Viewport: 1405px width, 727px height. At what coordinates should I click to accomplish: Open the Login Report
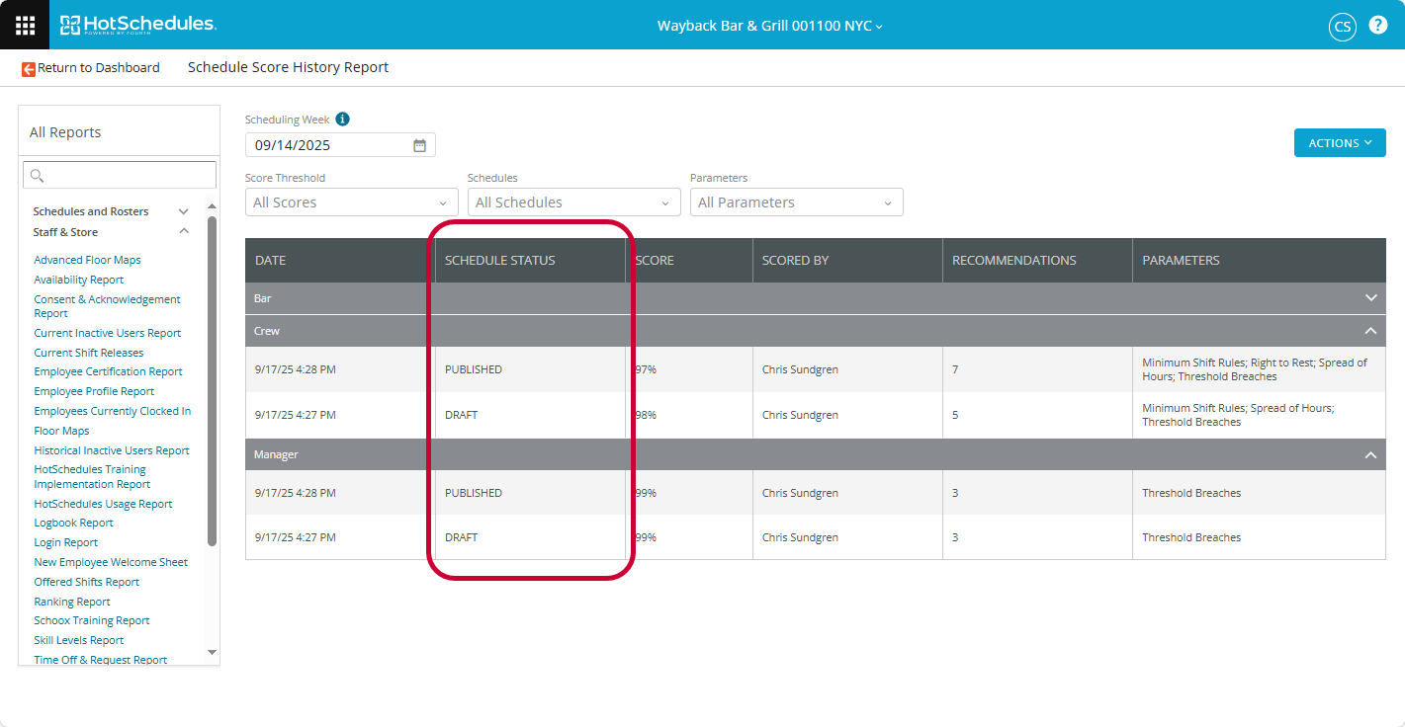66,542
